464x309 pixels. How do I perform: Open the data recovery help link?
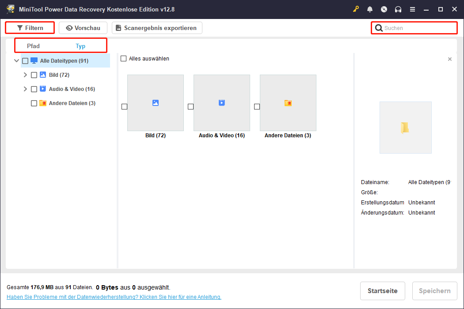tap(114, 297)
